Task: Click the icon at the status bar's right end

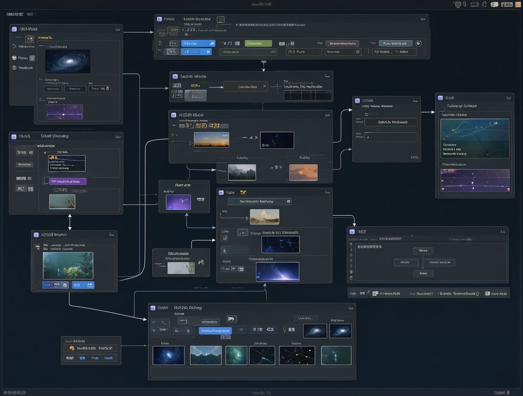Action: pos(508,392)
